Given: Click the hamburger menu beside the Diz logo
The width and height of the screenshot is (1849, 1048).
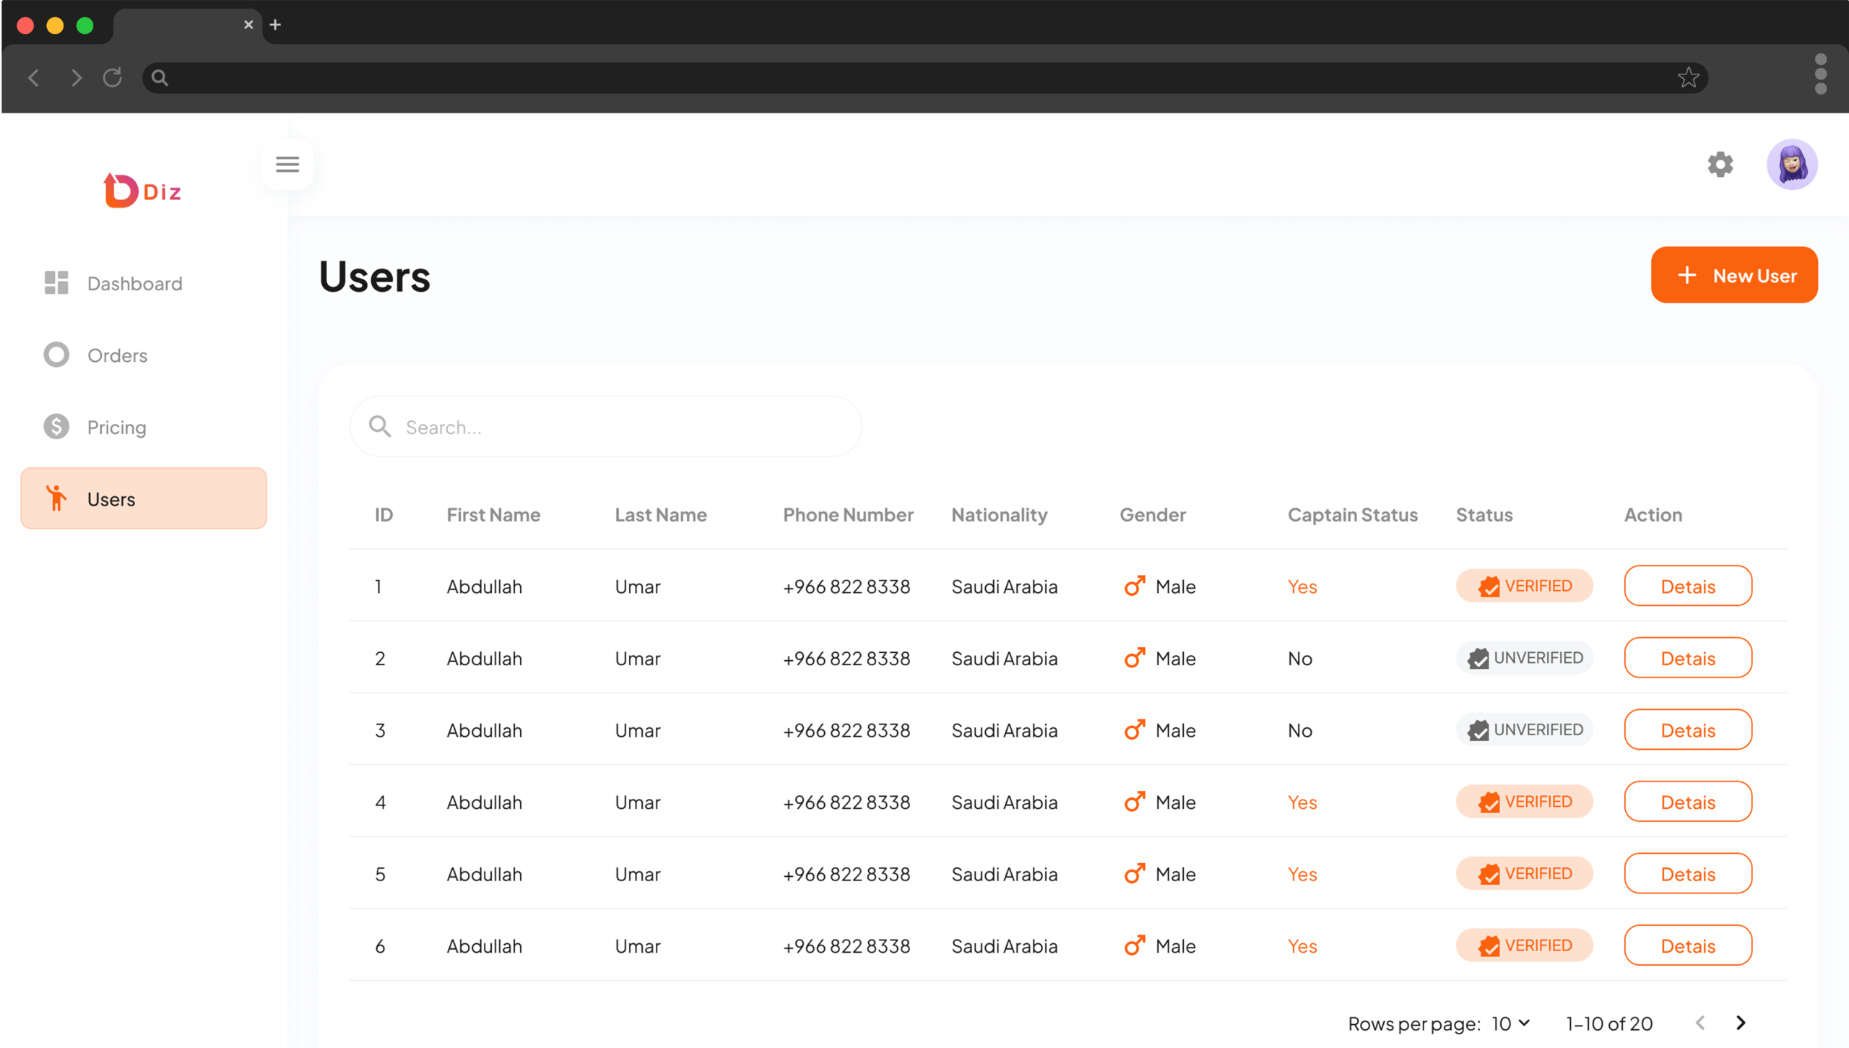Looking at the screenshot, I should (287, 164).
